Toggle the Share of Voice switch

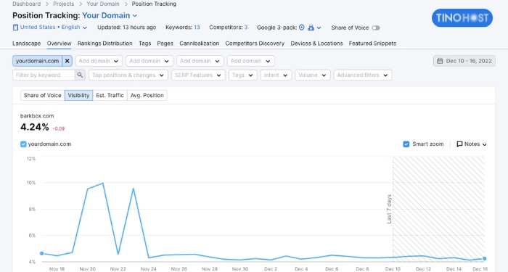click(x=376, y=28)
